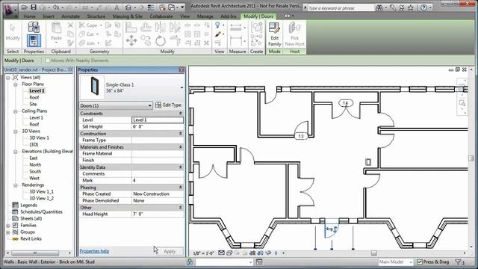The width and height of the screenshot is (478, 269).
Task: Select the Rotate tool in Modify panel
Action: coord(161,40)
